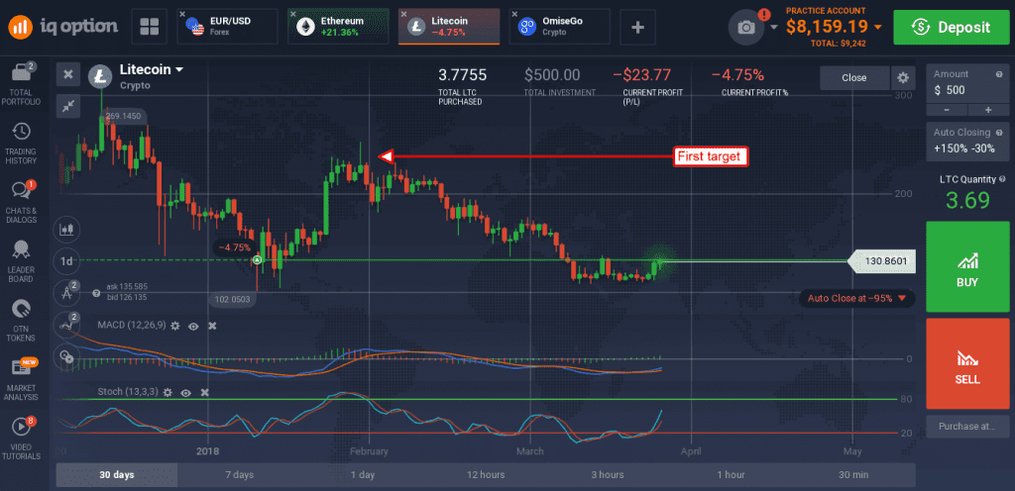1015x491 pixels.
Task: Open Auto Closing +150% -30% settings
Action: (x=967, y=141)
